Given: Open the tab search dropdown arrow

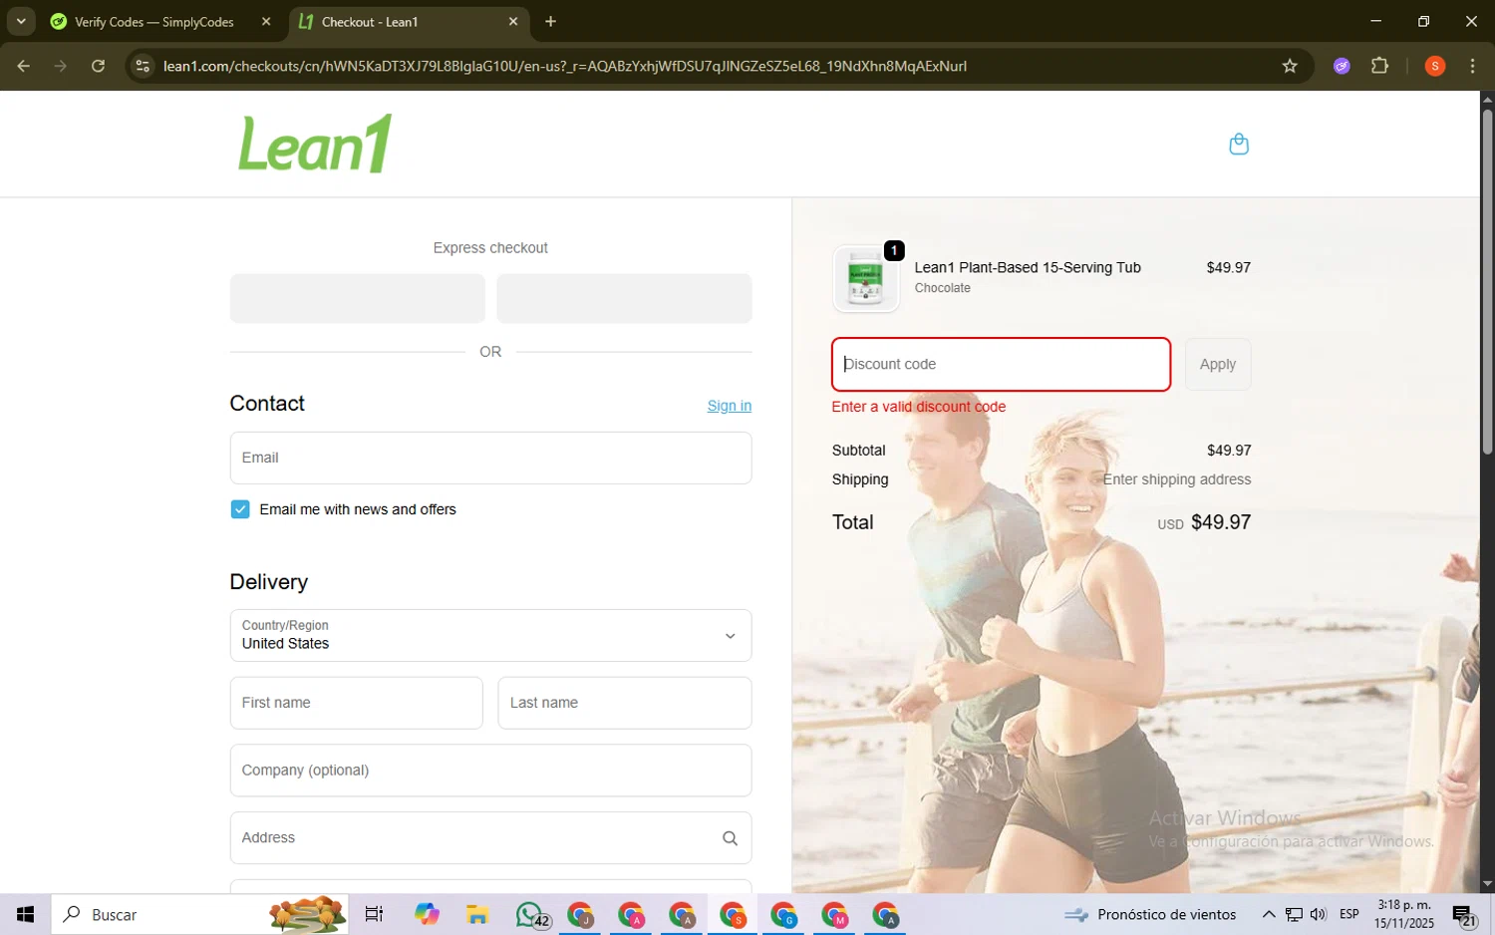Looking at the screenshot, I should point(21,21).
